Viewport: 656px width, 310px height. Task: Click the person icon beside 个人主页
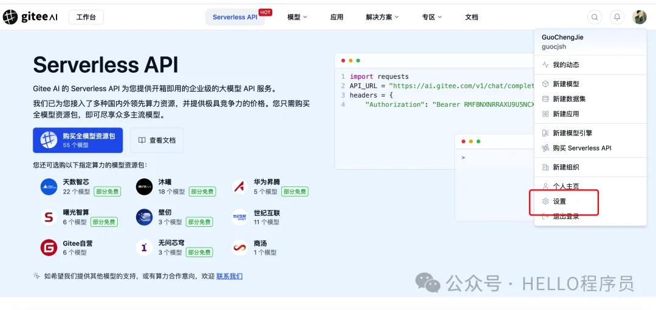tap(545, 186)
